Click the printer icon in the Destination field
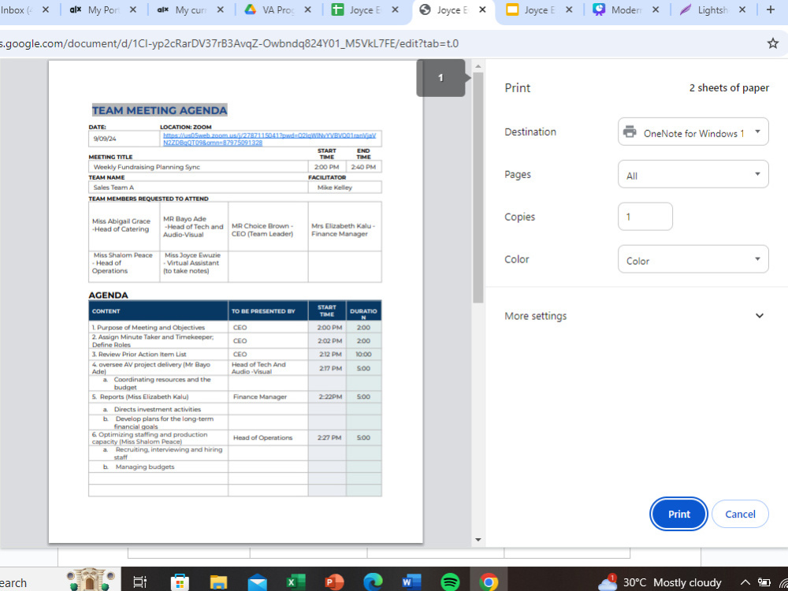Screen dimensions: 788x591 pos(630,132)
